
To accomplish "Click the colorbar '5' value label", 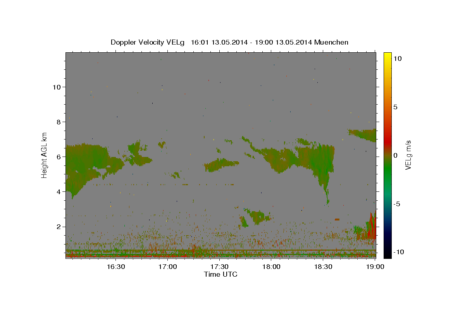I will (x=396, y=107).
